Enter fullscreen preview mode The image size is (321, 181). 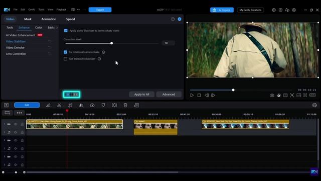pyautogui.click(x=305, y=95)
